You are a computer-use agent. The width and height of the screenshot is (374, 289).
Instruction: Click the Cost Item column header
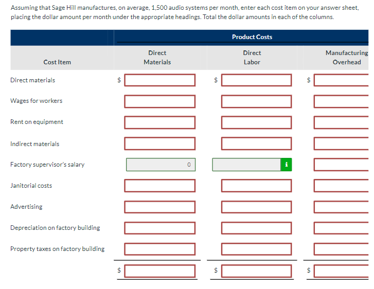point(57,62)
